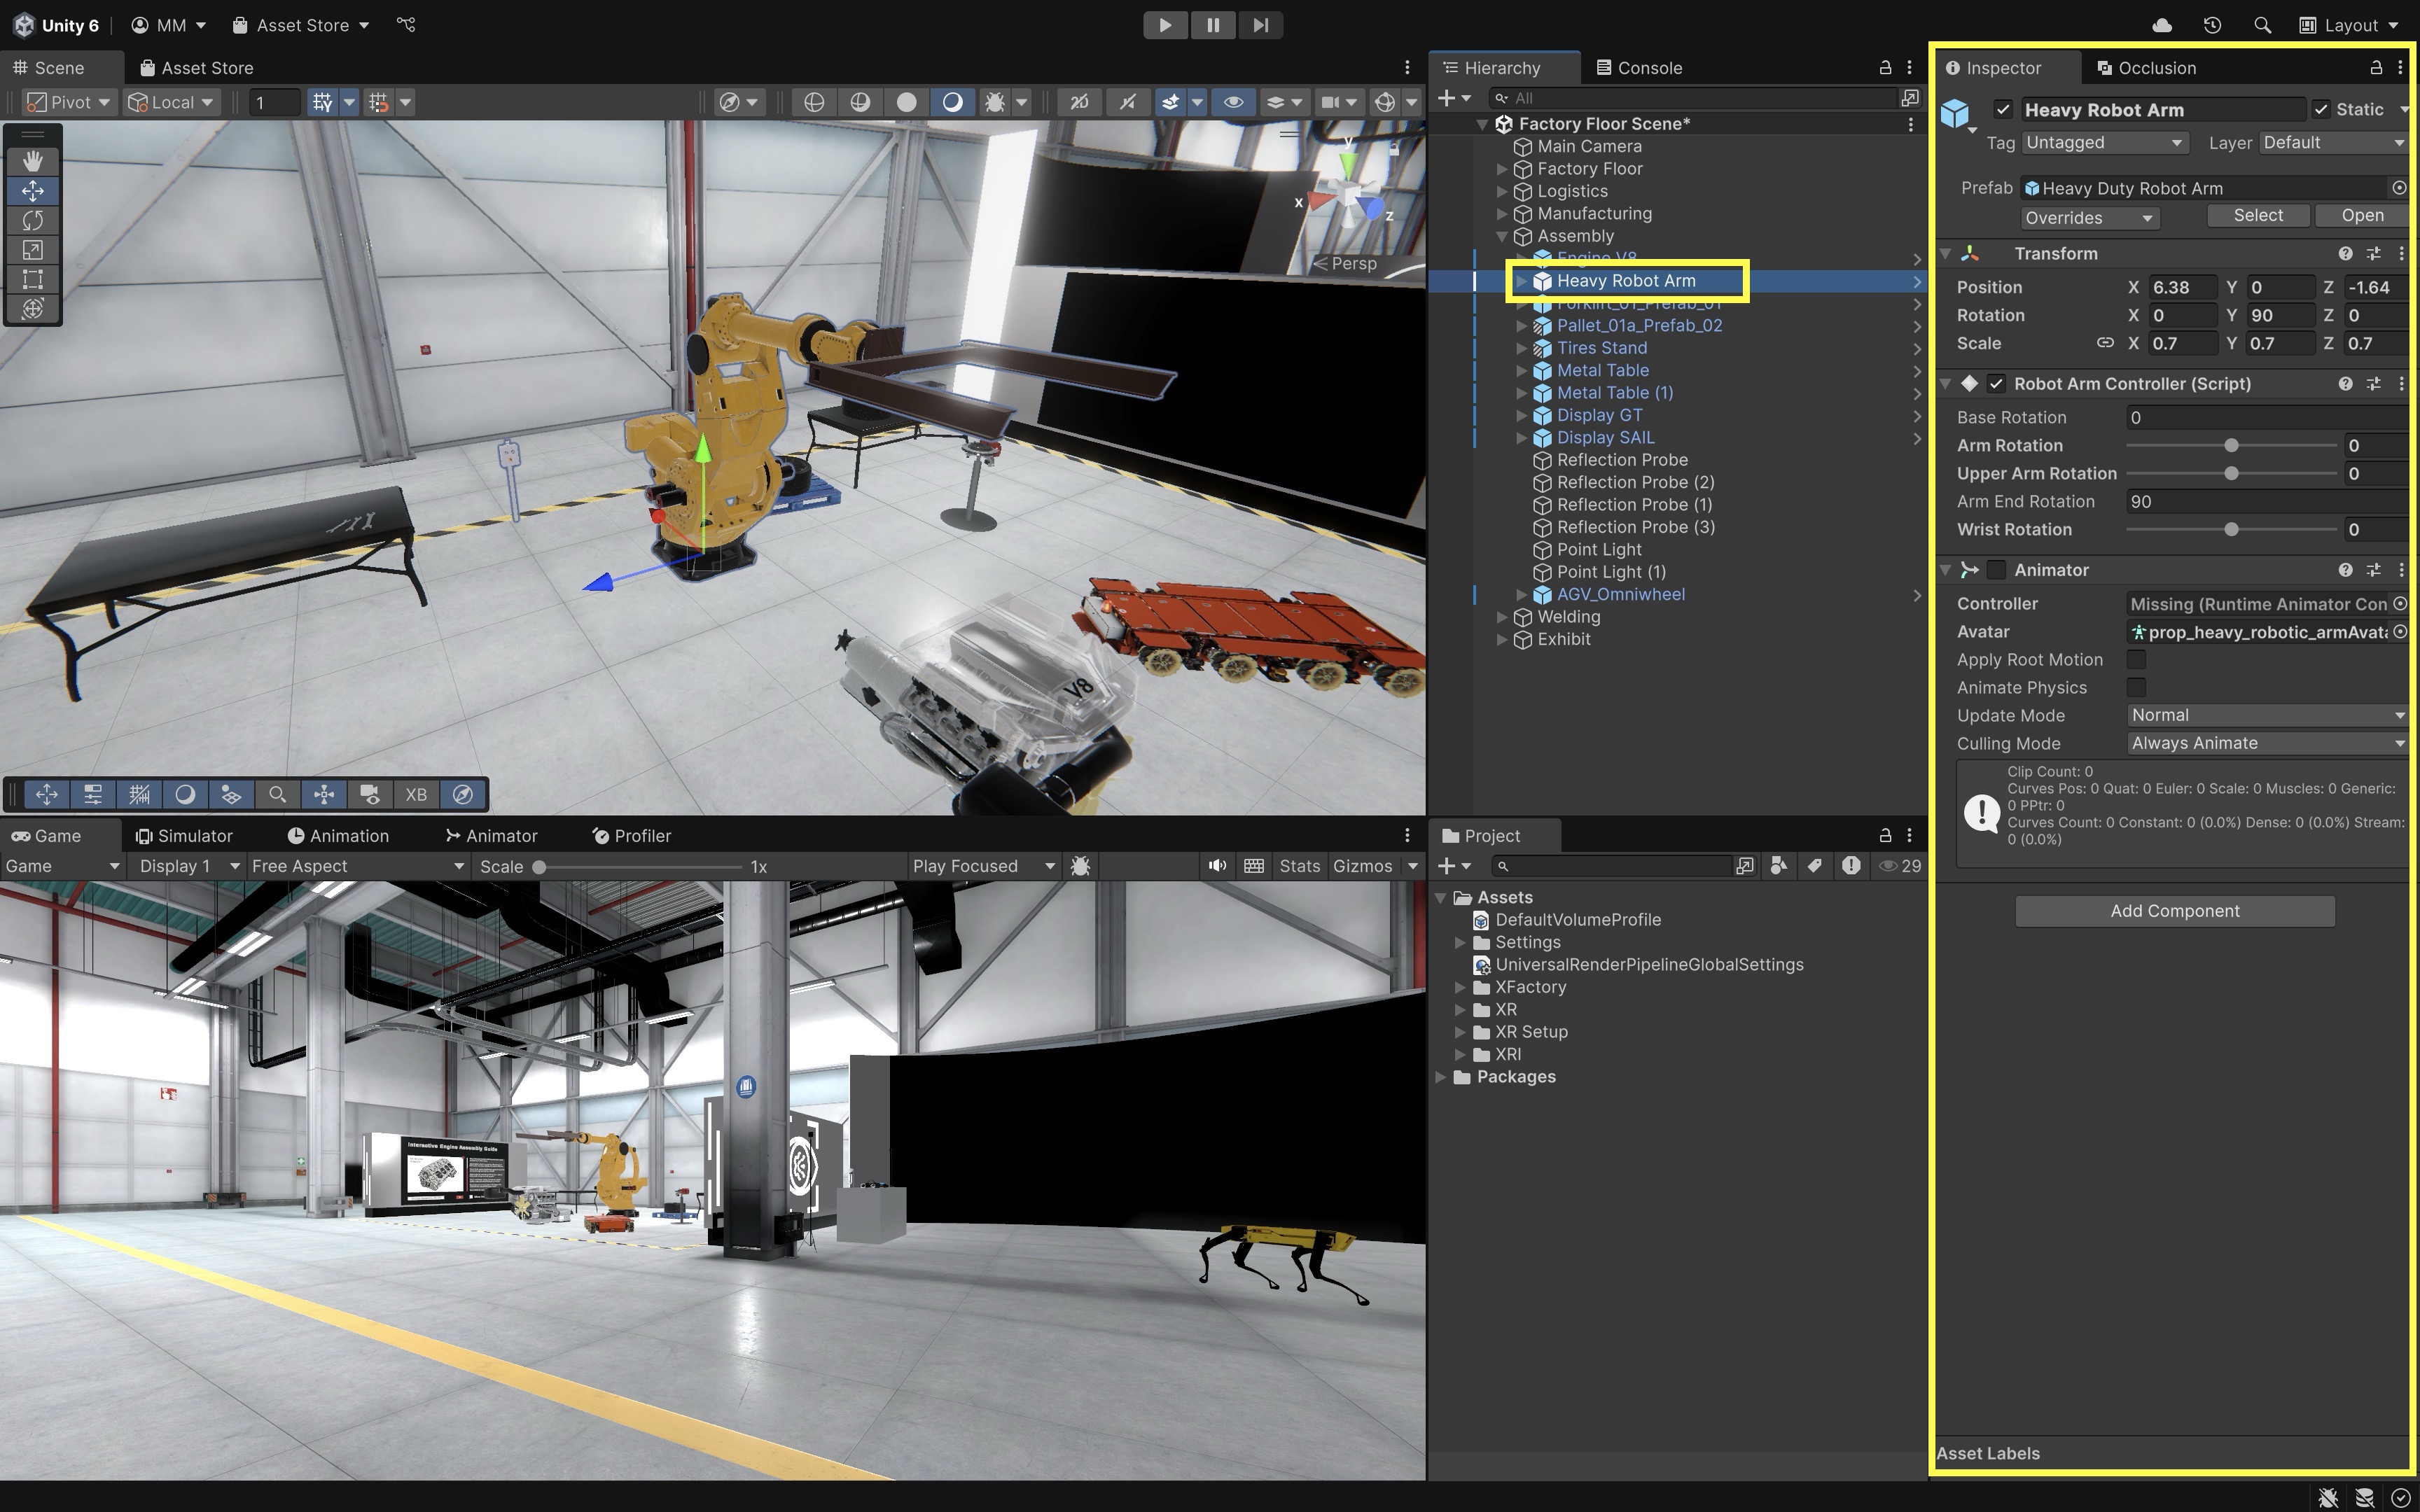The height and width of the screenshot is (1512, 2420).
Task: Click the Arm Rotation slider
Action: (2230, 446)
